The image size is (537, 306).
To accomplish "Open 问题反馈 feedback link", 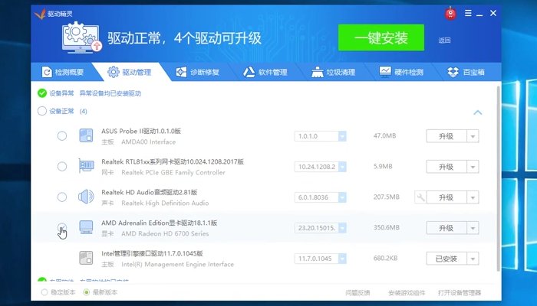I will click(357, 293).
